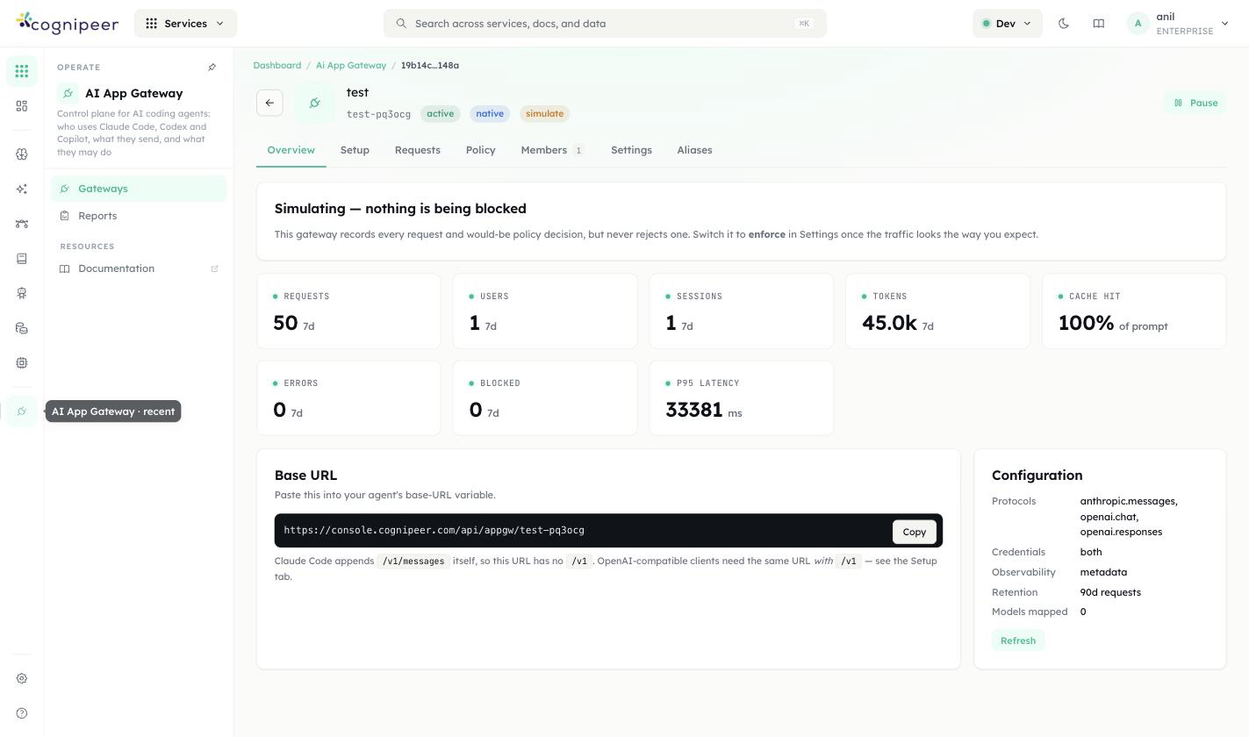This screenshot has height=737, width=1249.
Task: Click the simulate status badge
Action: (544, 113)
